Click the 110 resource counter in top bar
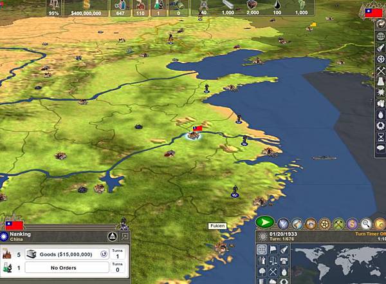 click(x=140, y=8)
